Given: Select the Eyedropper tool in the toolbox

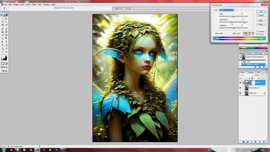Looking at the screenshot, I should tap(6, 49).
